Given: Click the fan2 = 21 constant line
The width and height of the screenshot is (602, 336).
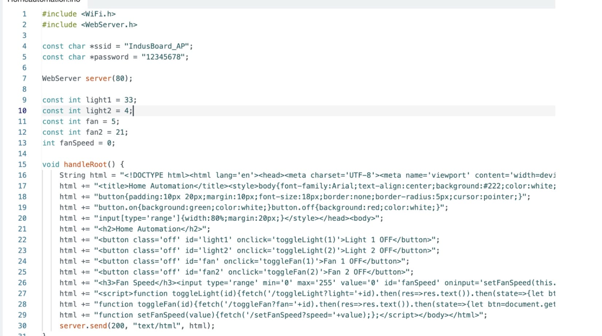Looking at the screenshot, I should click(x=85, y=132).
